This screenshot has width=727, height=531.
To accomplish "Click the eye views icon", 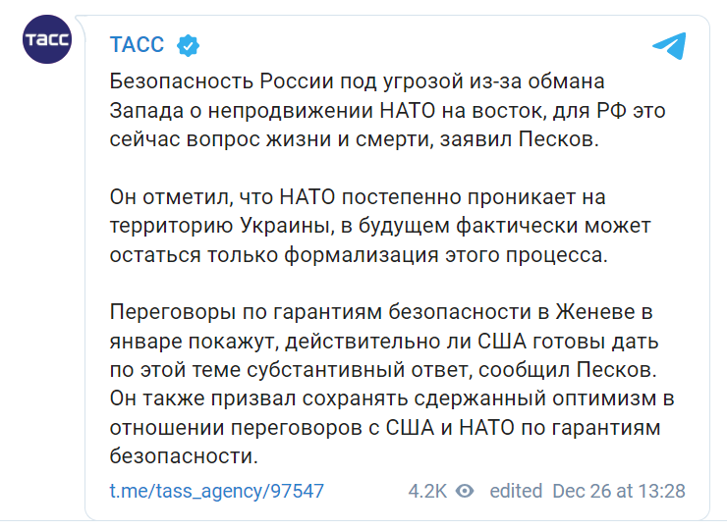I will click(465, 491).
